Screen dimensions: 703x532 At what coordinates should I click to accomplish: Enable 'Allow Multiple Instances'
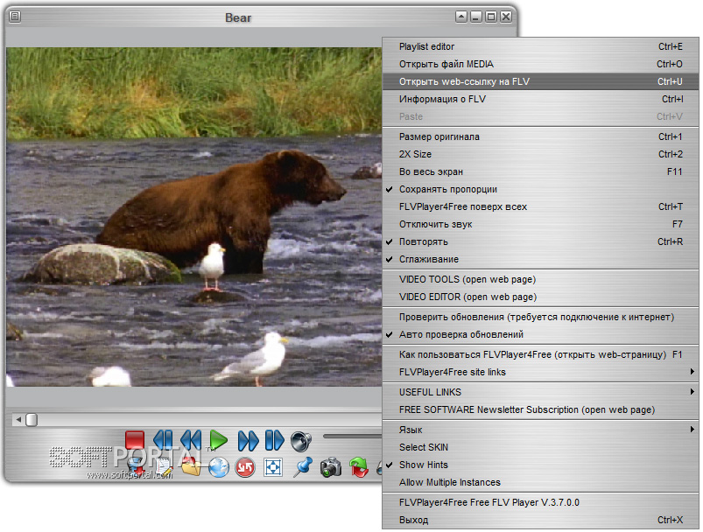(x=540, y=483)
